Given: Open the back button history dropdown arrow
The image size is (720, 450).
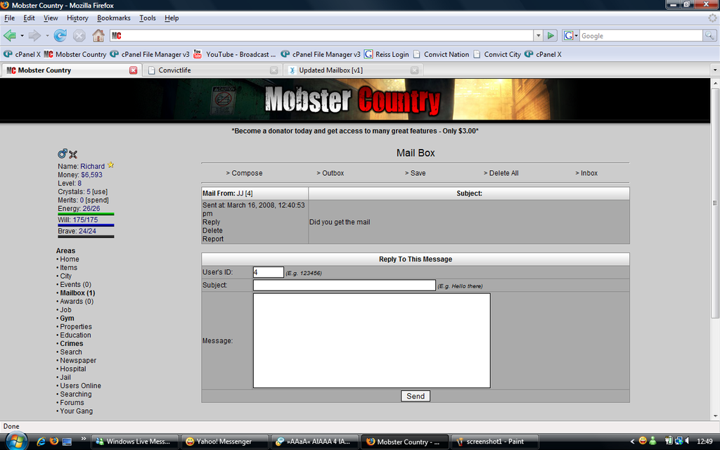Looking at the screenshot, I should [22, 34].
